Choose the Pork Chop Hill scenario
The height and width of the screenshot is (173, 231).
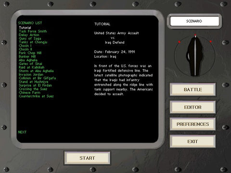coord(30,53)
